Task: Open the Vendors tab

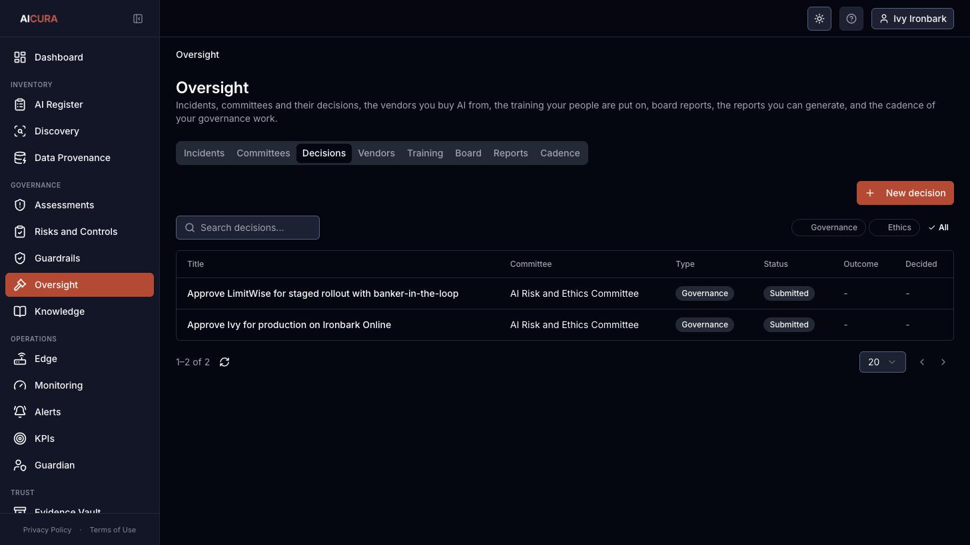Action: coord(376,153)
